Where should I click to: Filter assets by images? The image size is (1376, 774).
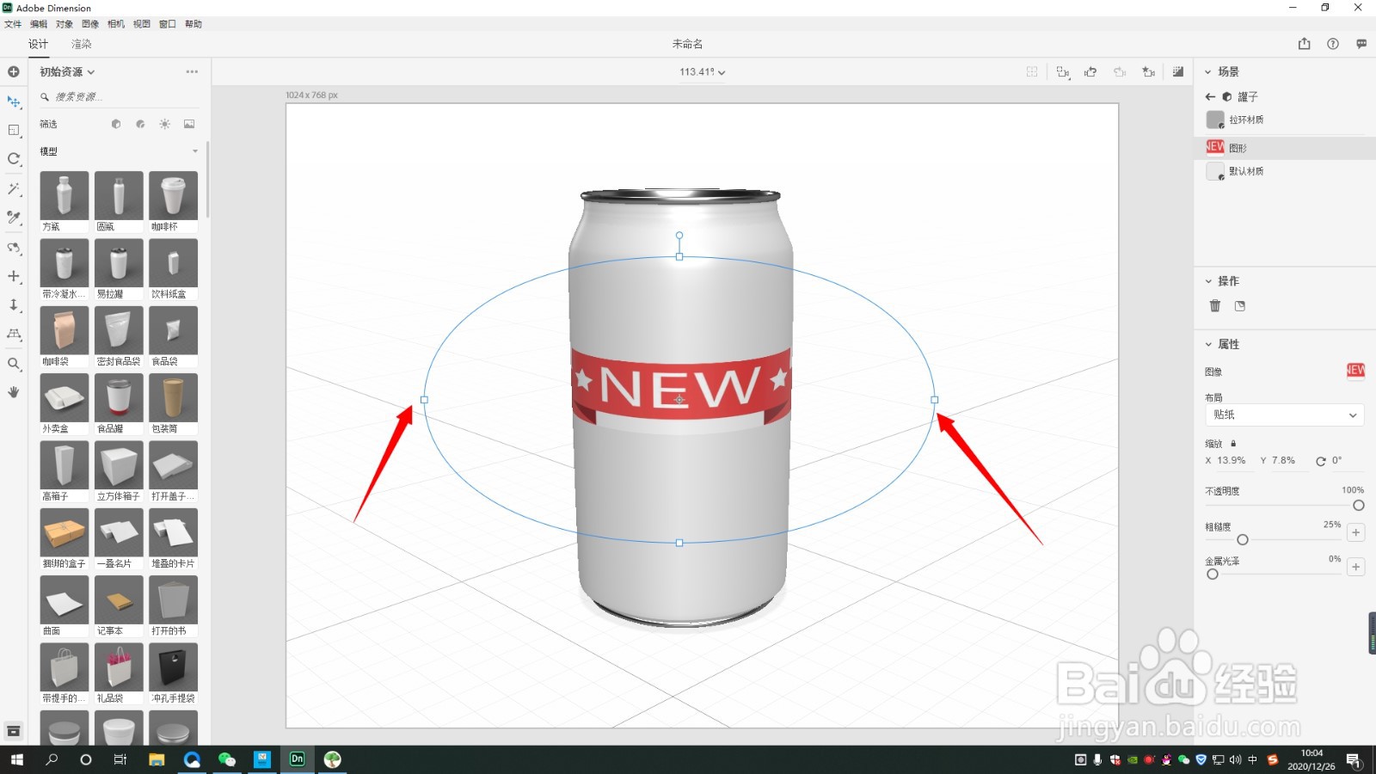tap(189, 124)
